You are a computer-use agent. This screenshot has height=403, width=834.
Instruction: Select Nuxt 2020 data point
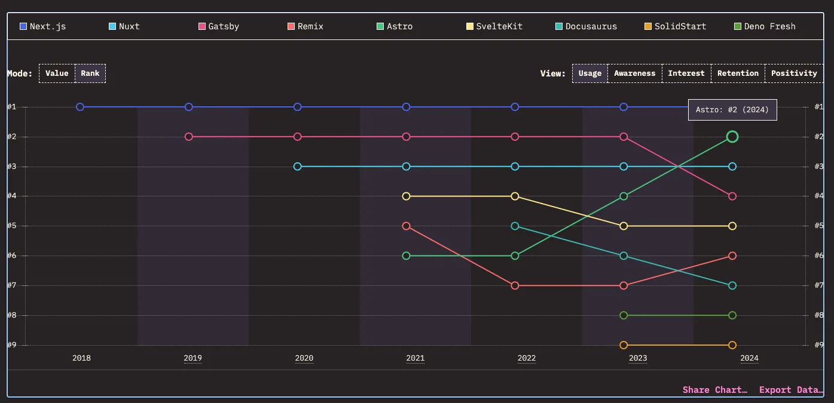coord(298,167)
